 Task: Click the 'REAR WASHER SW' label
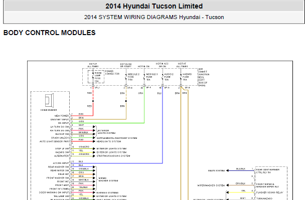click(x=58, y=167)
